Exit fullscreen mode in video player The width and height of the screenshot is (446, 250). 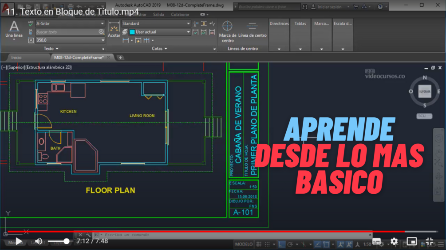430,241
